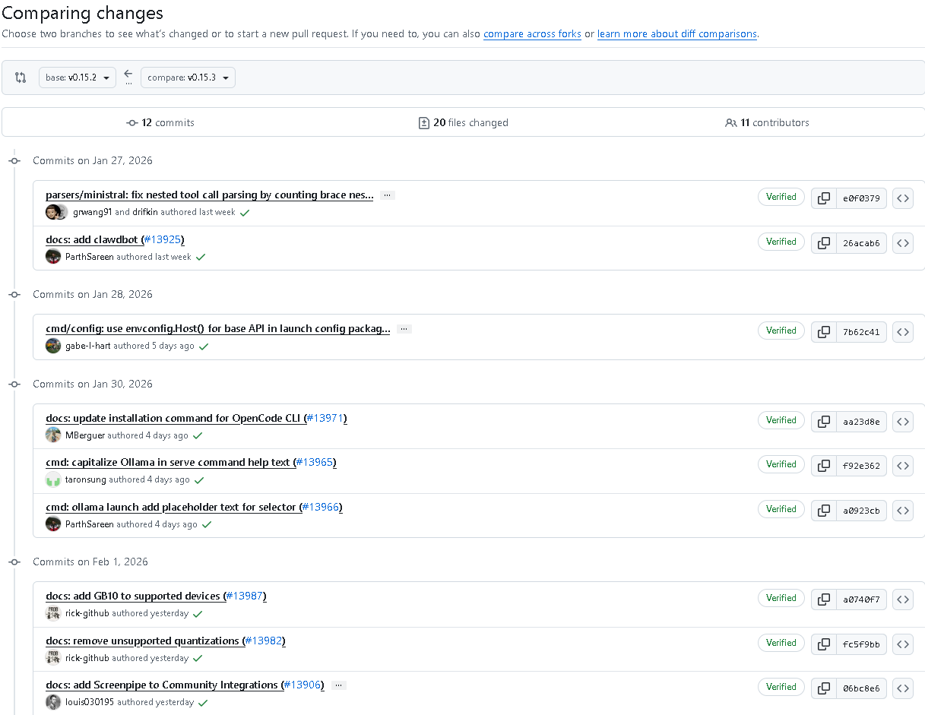The height and width of the screenshot is (715, 925).
Task: Expand parsers/ministral commit description ellipsis
Action: [388, 195]
